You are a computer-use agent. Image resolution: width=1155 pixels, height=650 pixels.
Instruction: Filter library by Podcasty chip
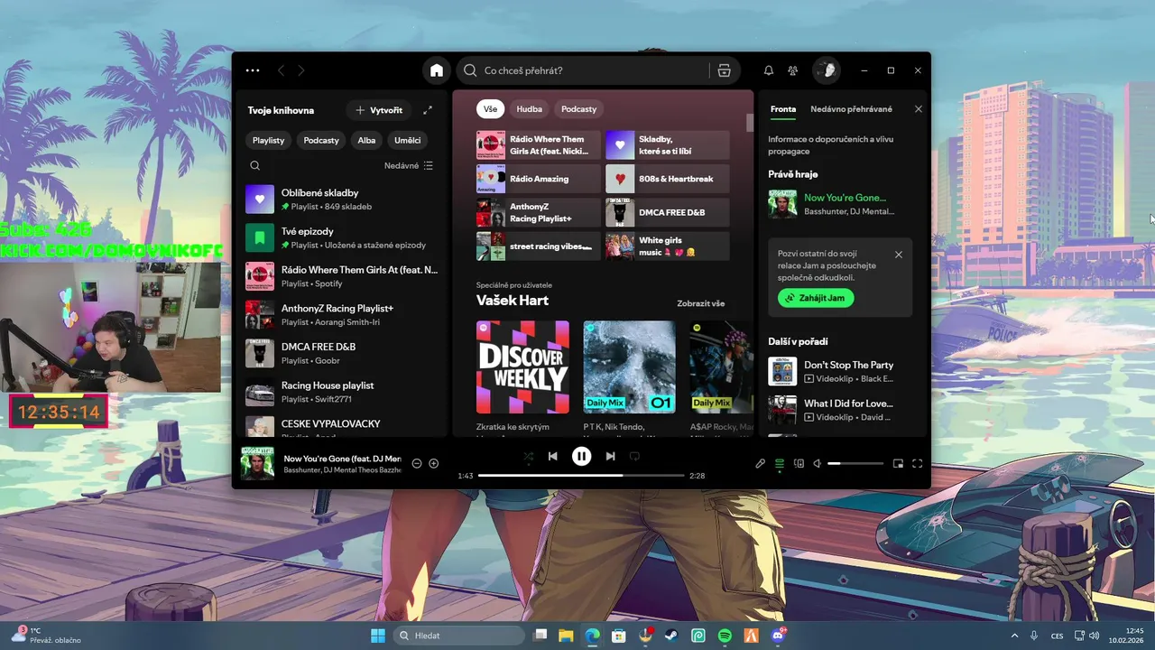(321, 140)
